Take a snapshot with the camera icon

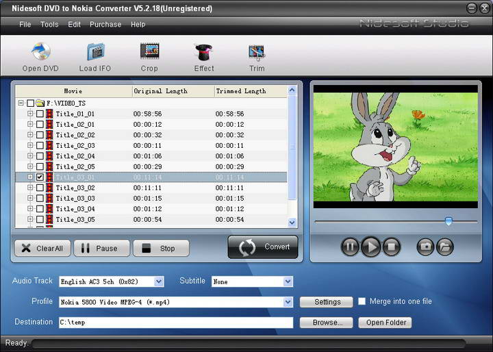(x=425, y=247)
